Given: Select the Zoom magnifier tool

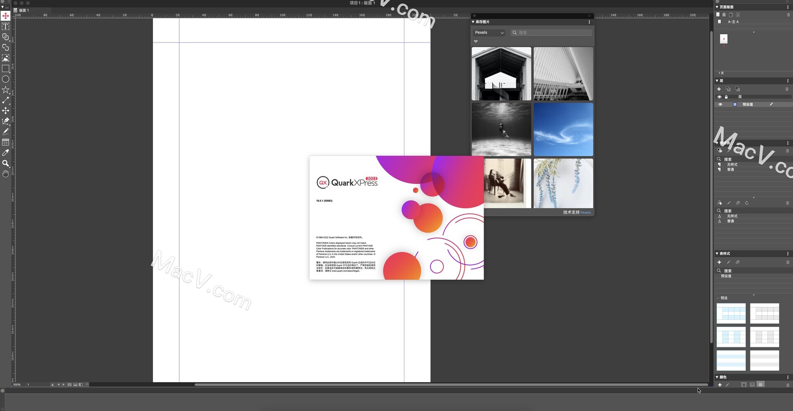Looking at the screenshot, I should (5, 164).
